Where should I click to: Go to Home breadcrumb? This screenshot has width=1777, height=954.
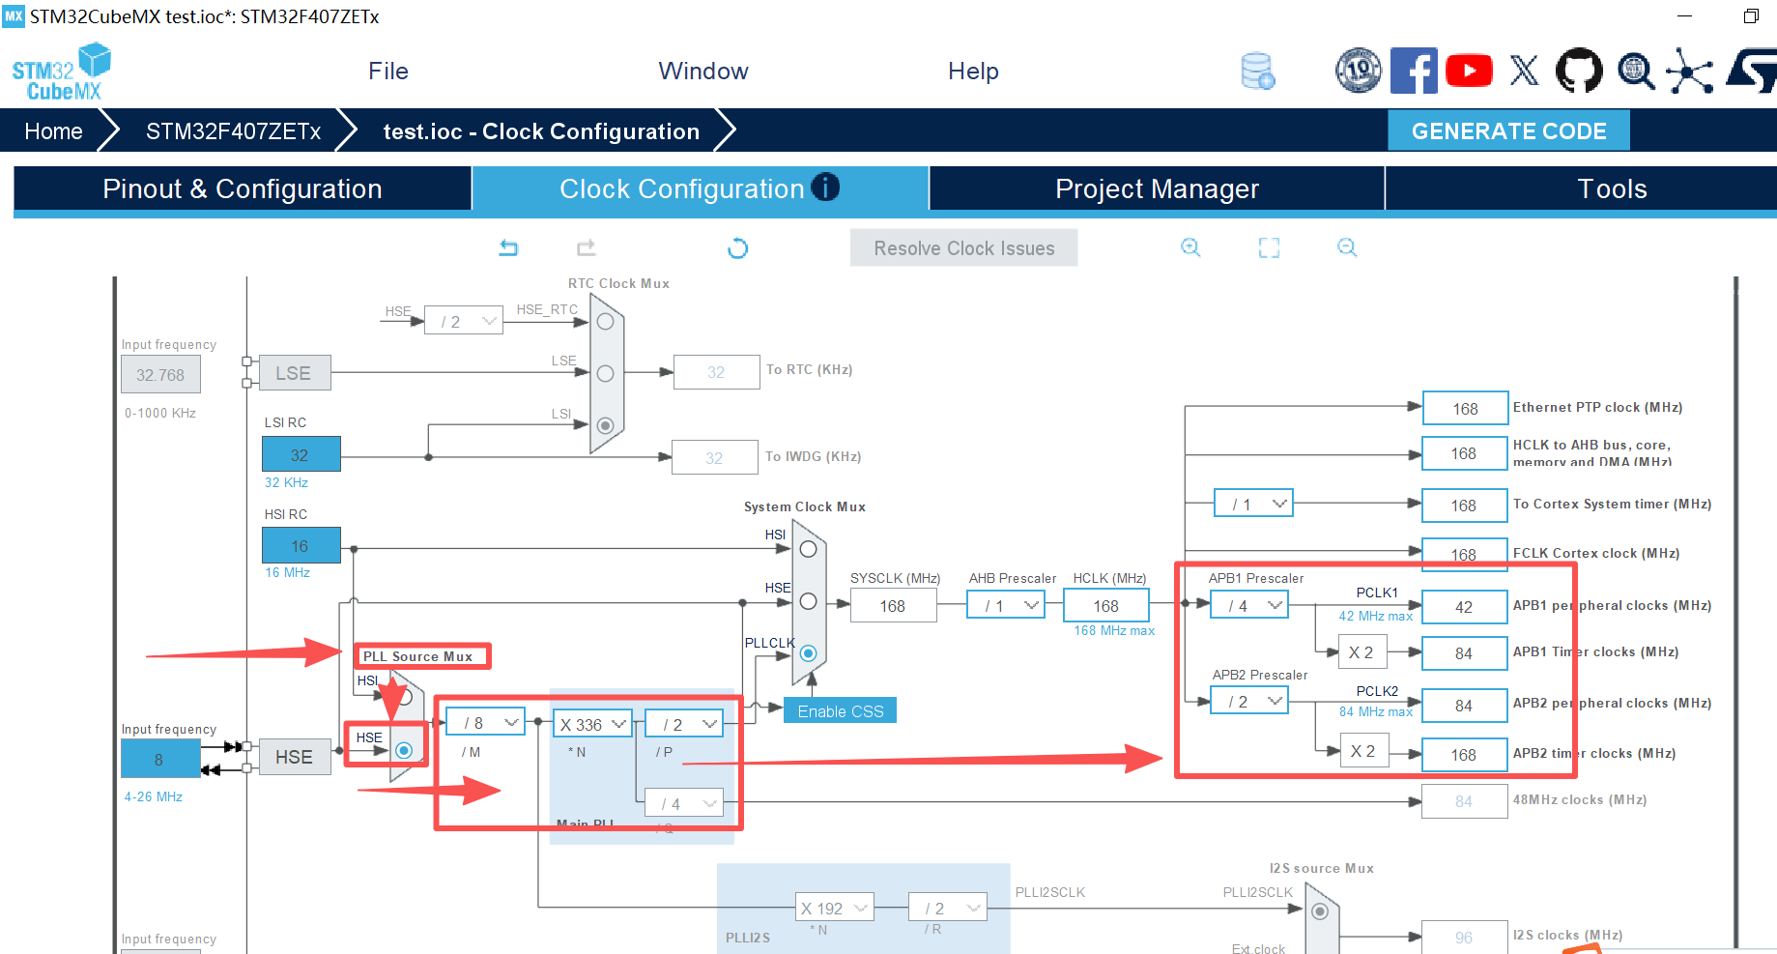coord(54,131)
